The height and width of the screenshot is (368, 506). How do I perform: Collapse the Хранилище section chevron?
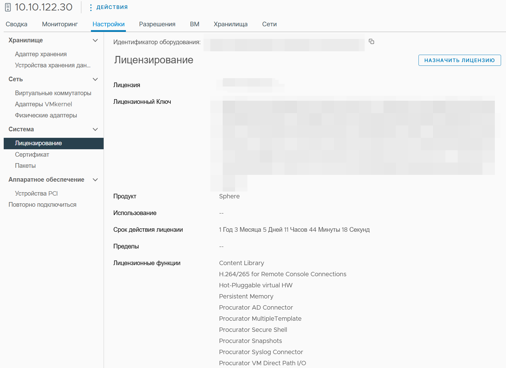coord(95,40)
